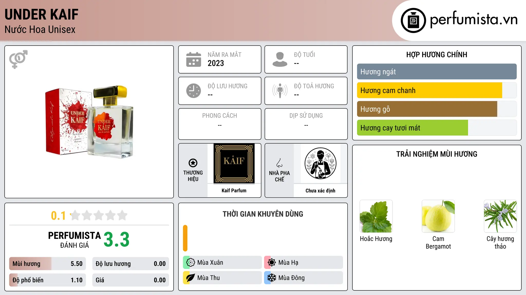Select the Hoắc Hương note image

(376, 216)
